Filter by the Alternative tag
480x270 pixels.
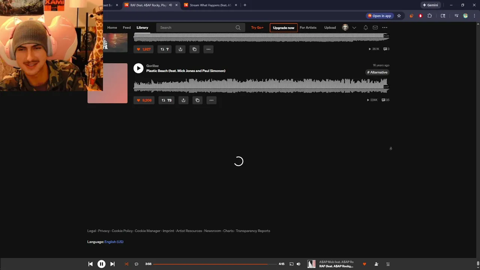[x=377, y=72]
